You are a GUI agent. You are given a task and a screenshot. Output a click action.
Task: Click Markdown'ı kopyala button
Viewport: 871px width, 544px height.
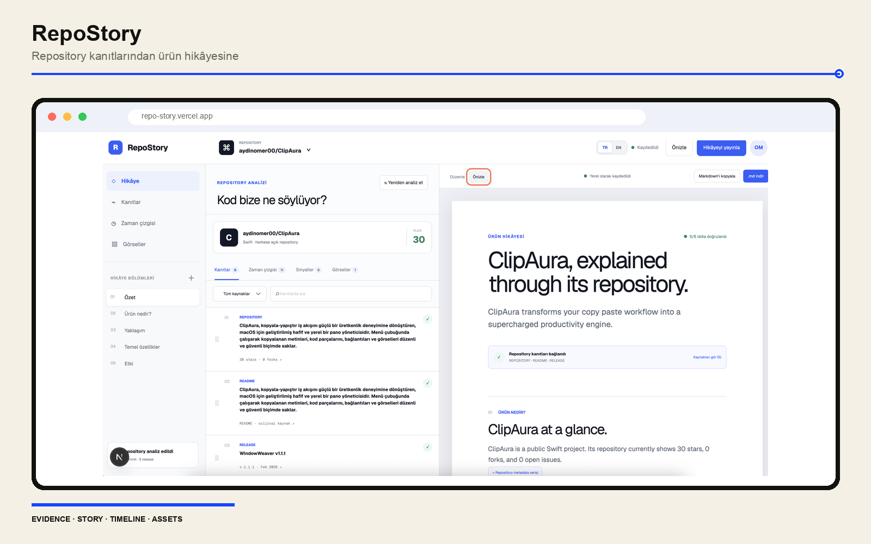point(717,176)
